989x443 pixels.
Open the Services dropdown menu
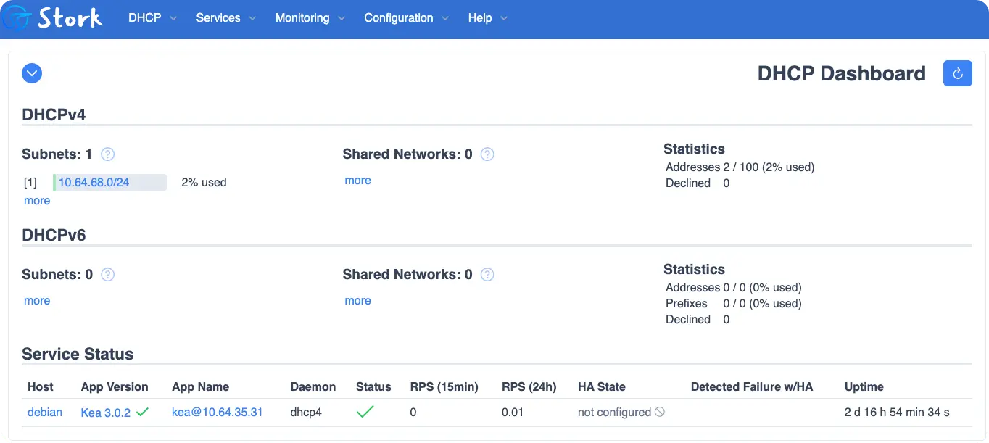(x=225, y=18)
